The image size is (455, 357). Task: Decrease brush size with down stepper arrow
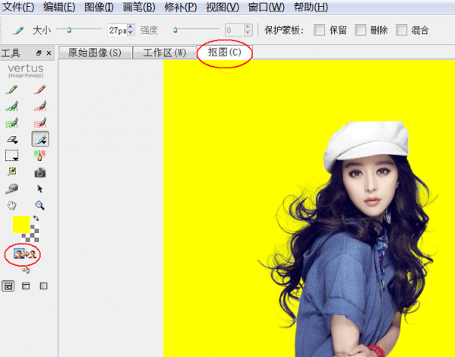pos(131,33)
